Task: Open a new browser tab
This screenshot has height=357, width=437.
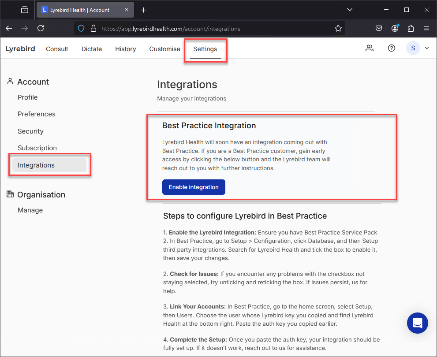Action: tap(143, 10)
